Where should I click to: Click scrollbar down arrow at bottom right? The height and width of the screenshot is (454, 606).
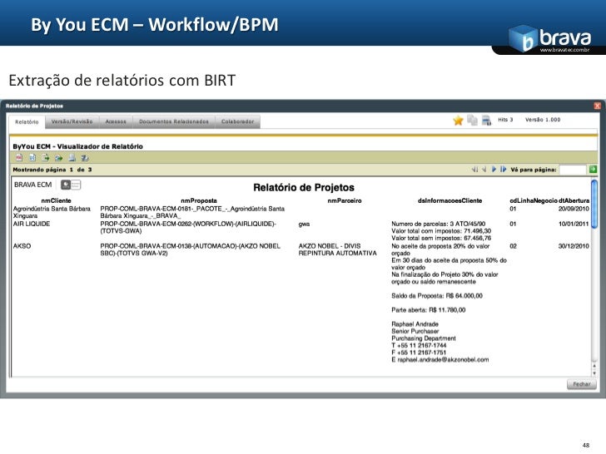click(x=594, y=373)
